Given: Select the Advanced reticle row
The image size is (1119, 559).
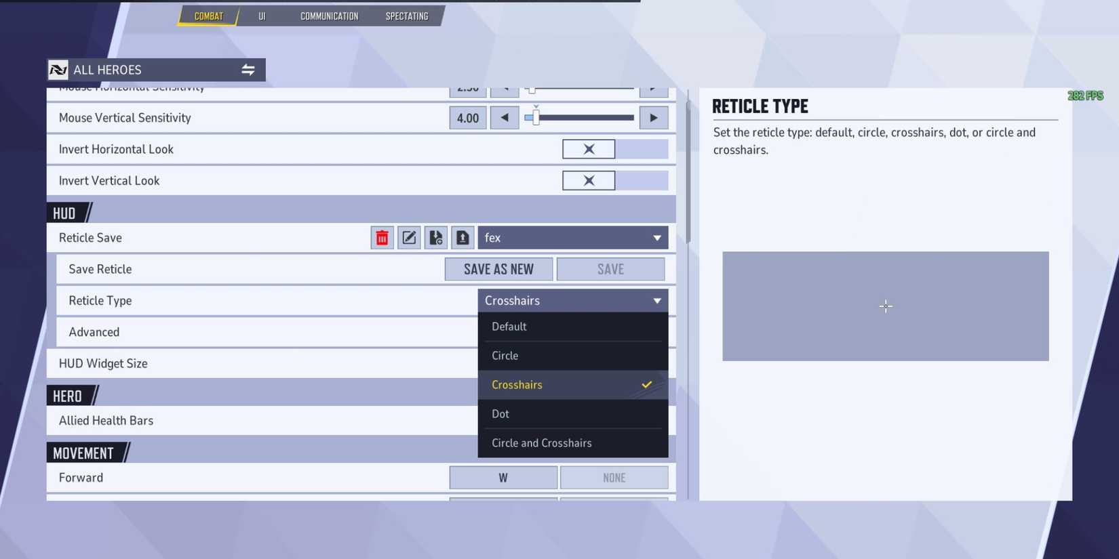Looking at the screenshot, I should coord(267,332).
